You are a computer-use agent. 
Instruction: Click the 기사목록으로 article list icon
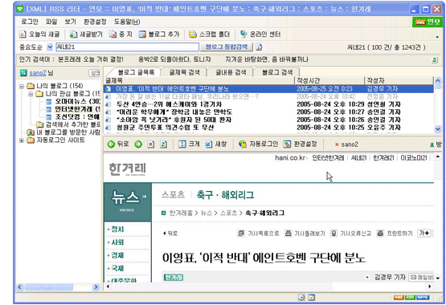[x=241, y=234]
